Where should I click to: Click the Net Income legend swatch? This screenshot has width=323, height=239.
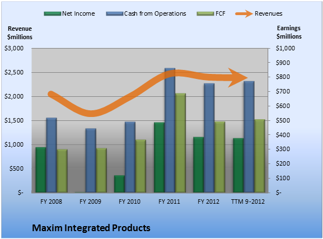click(53, 14)
